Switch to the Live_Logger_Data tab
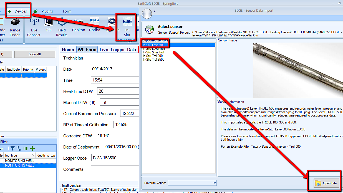The height and width of the screenshot is (193, 343). click(118, 50)
